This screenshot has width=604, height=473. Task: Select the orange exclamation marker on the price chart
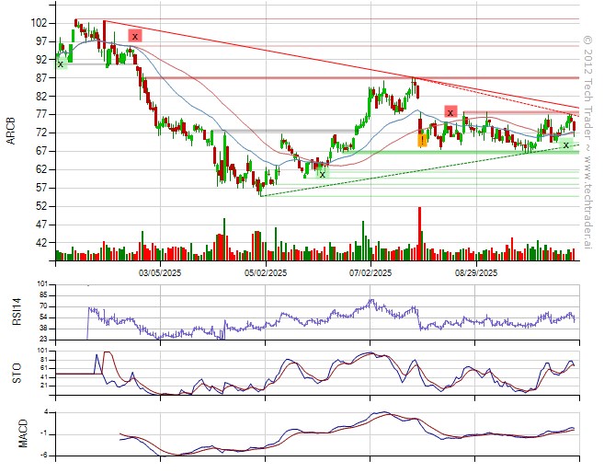(x=422, y=141)
